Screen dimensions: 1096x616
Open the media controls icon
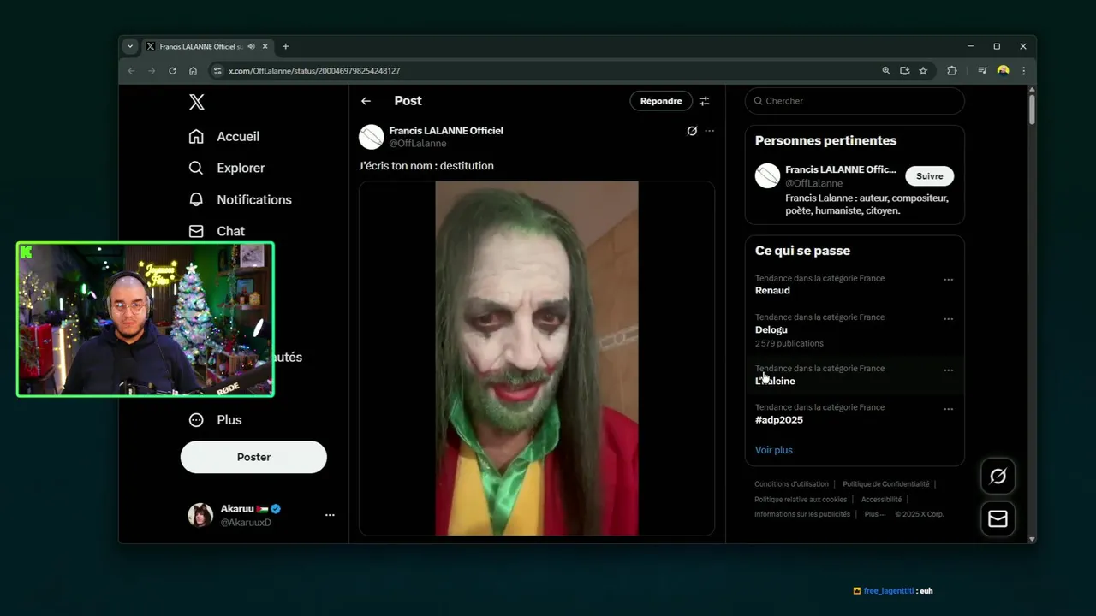click(x=982, y=71)
